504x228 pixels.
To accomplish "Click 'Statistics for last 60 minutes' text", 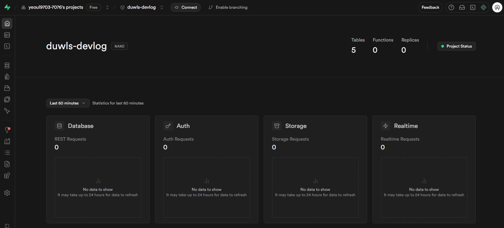I will tap(118, 103).
